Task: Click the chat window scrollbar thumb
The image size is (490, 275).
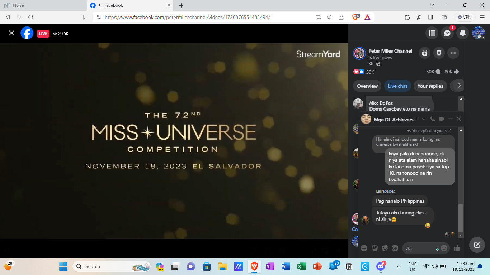Action: (461, 218)
